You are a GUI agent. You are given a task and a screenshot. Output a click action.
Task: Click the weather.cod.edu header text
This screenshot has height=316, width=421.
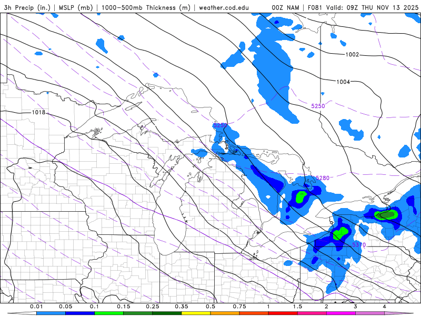pos(224,7)
